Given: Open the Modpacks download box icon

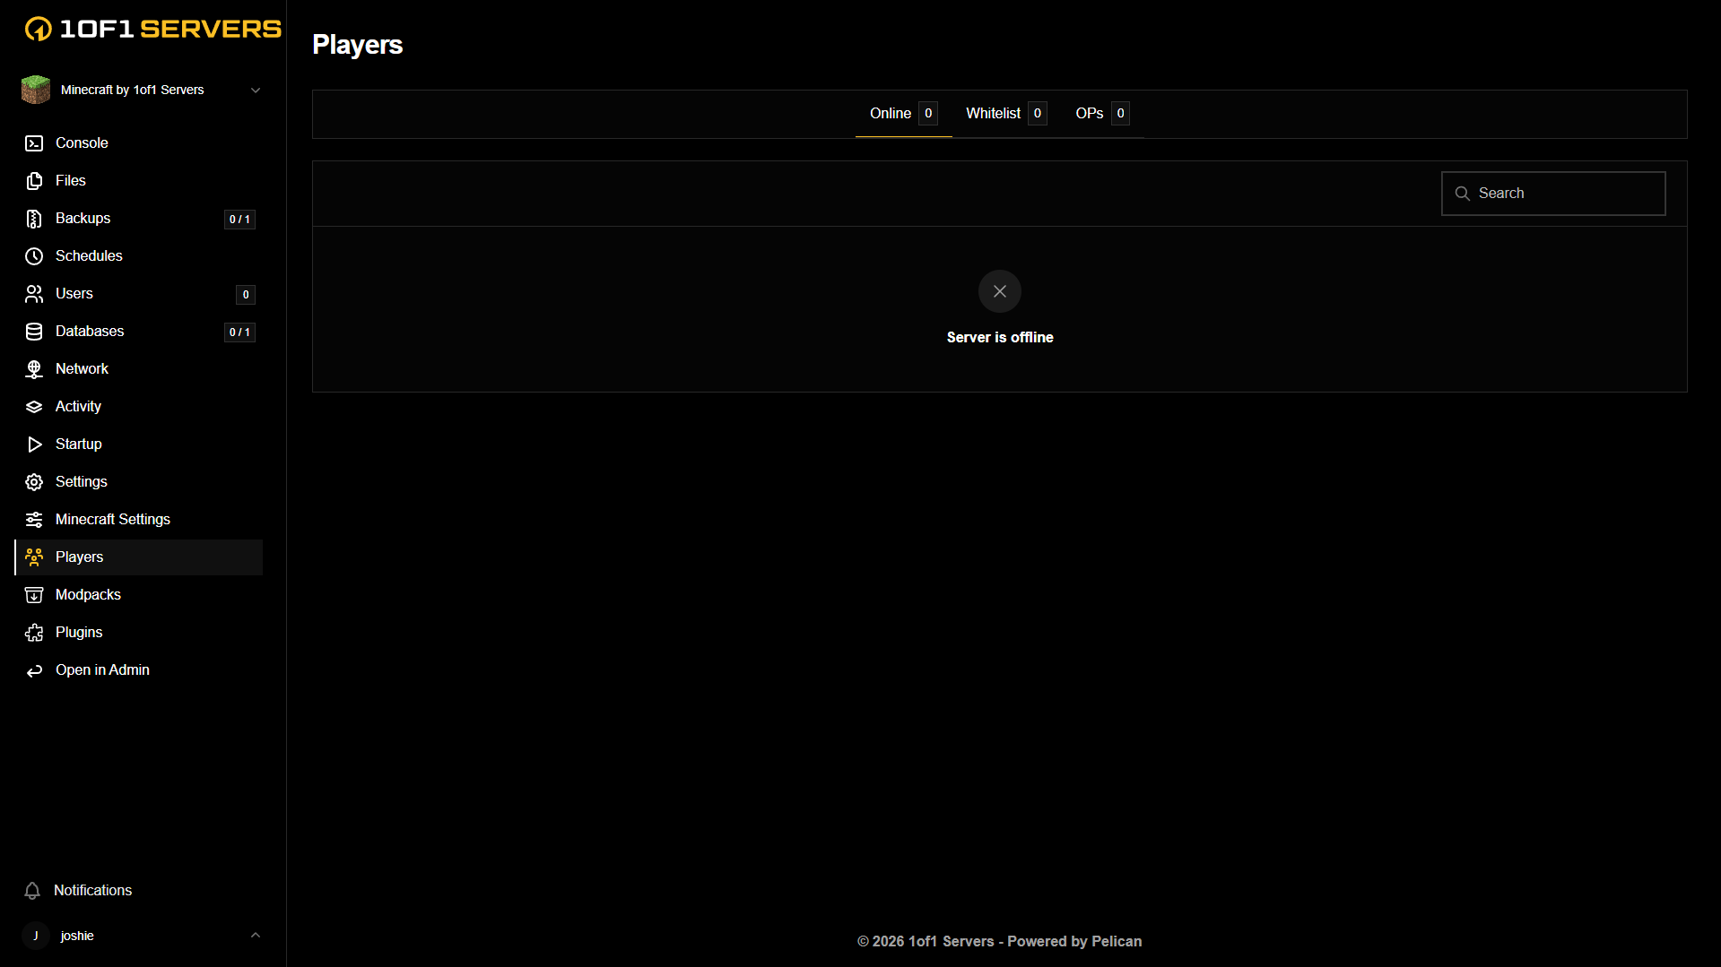Looking at the screenshot, I should coord(34,595).
